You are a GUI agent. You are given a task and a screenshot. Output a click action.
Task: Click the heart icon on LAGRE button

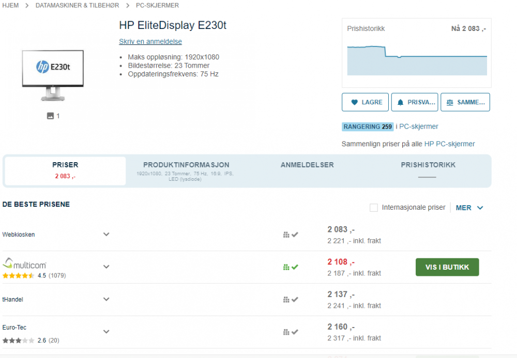click(354, 102)
